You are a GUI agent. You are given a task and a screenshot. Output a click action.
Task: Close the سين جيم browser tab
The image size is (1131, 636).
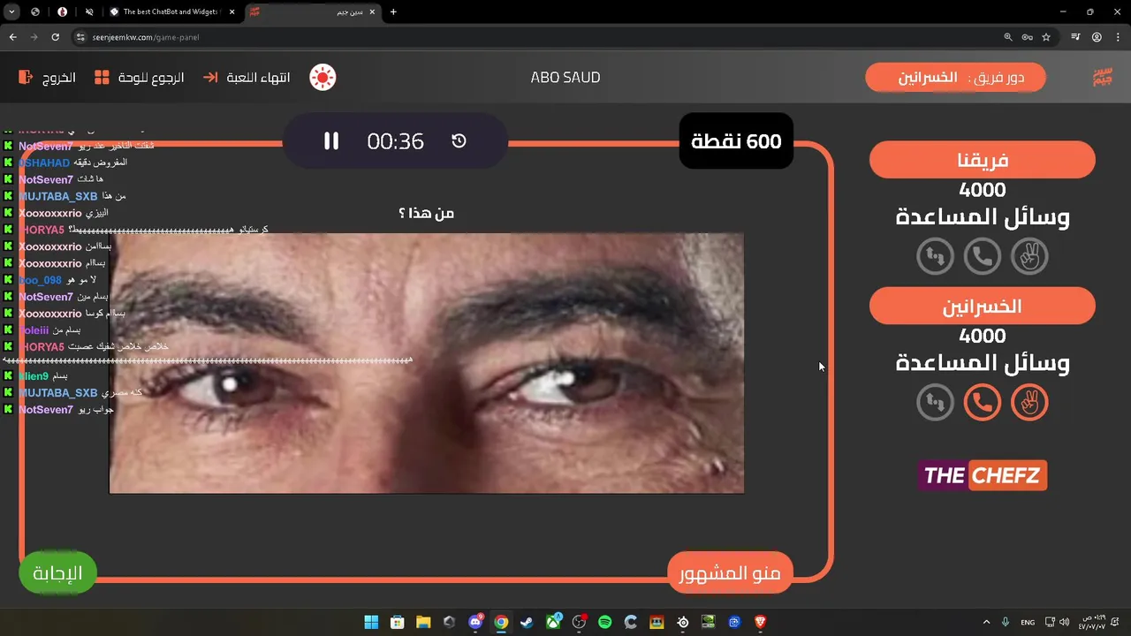(372, 11)
